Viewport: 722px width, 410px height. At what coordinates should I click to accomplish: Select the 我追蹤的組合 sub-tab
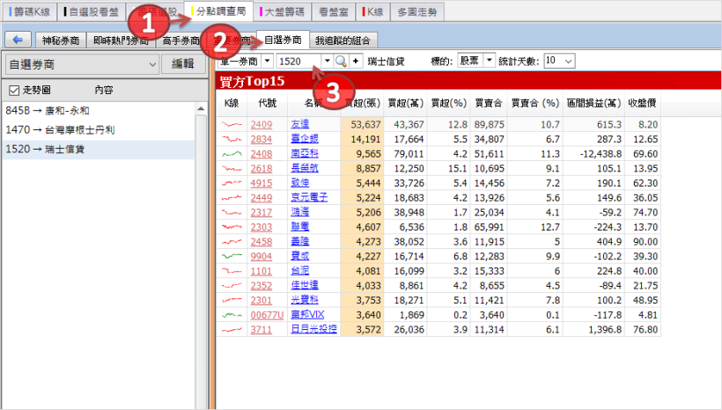343,40
